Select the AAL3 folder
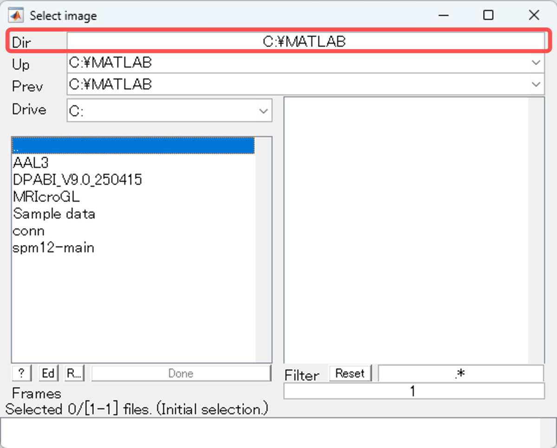Image resolution: width=557 pixels, height=448 pixels. 31,163
